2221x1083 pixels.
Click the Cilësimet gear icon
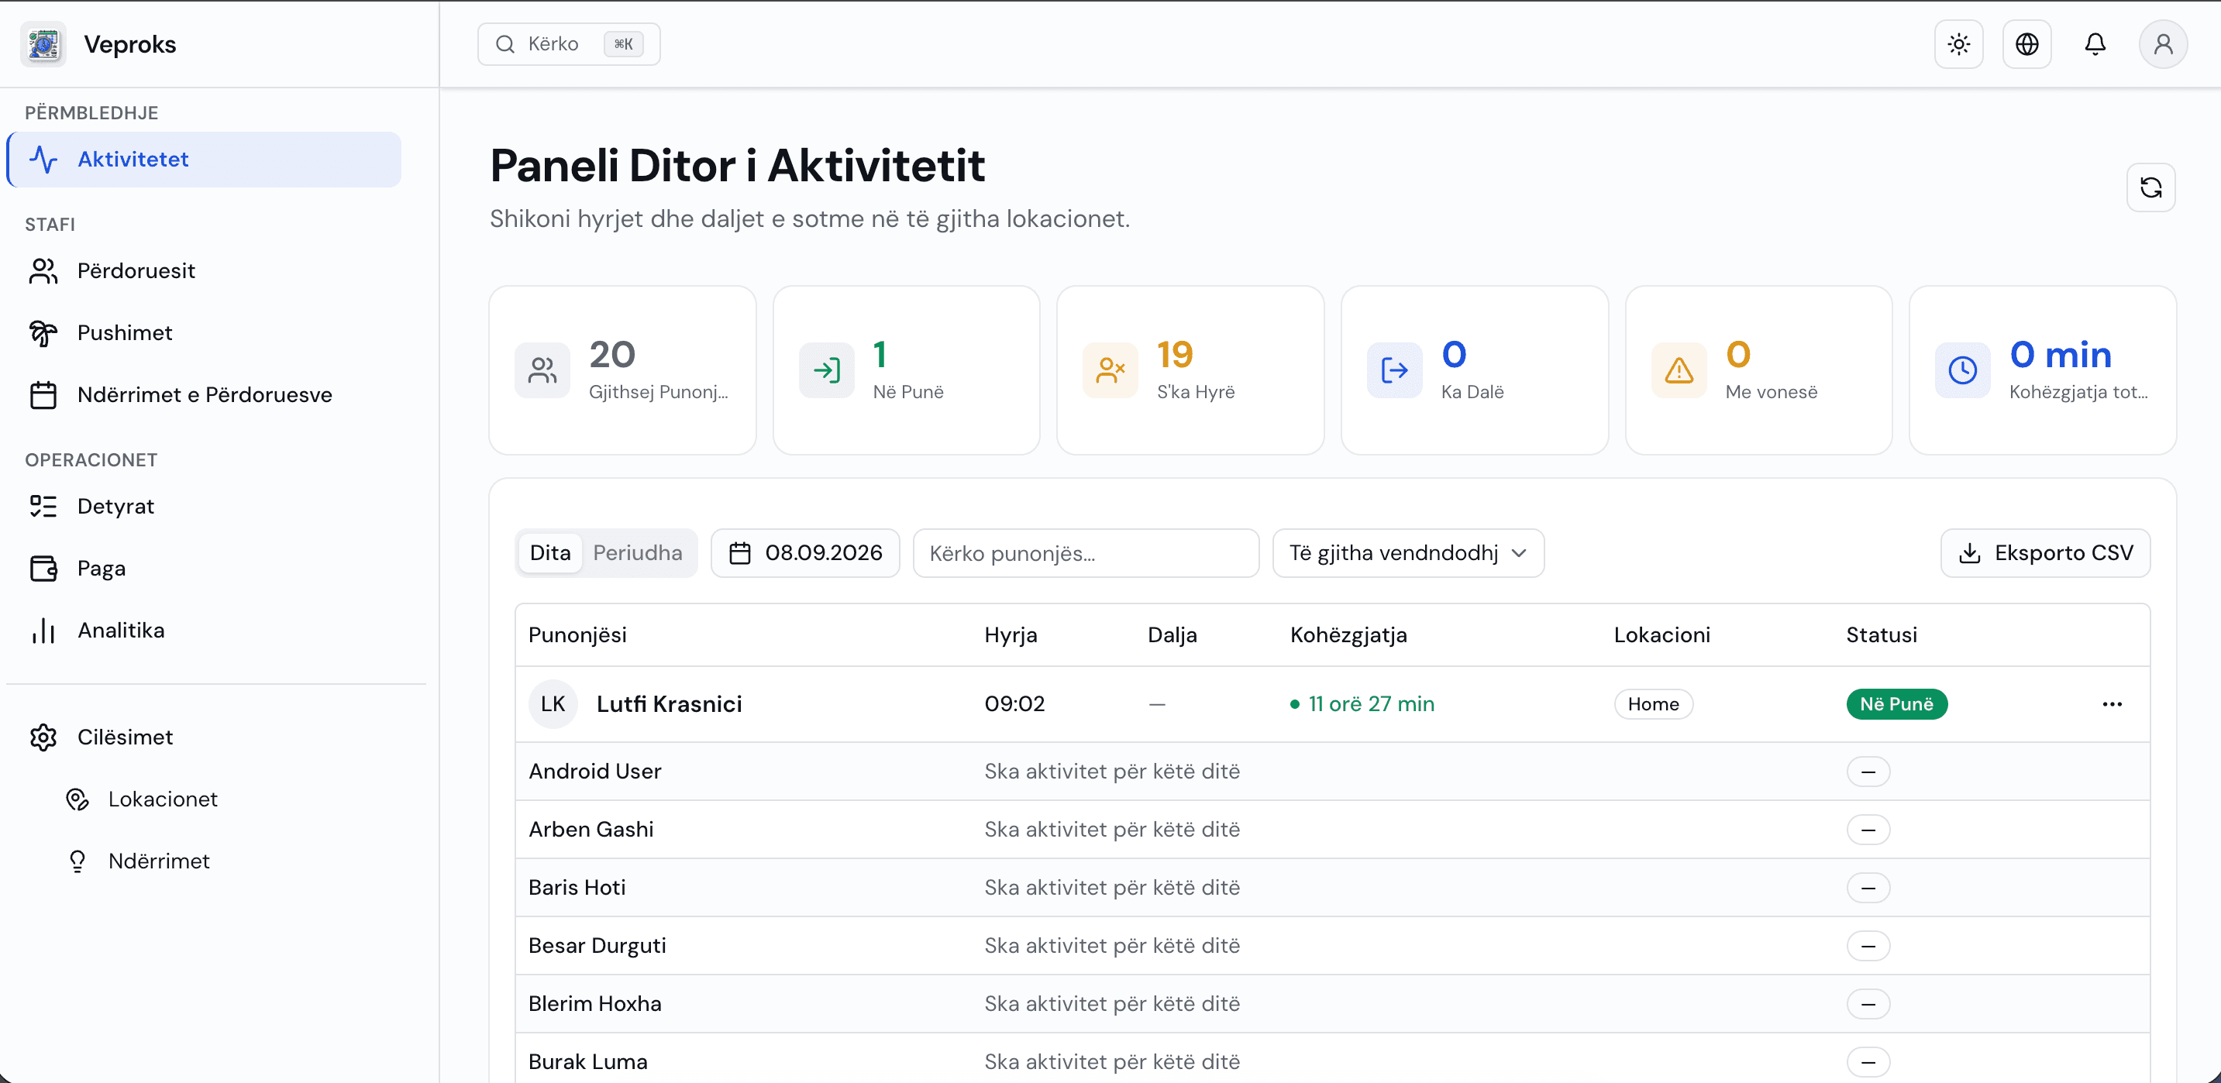click(43, 737)
